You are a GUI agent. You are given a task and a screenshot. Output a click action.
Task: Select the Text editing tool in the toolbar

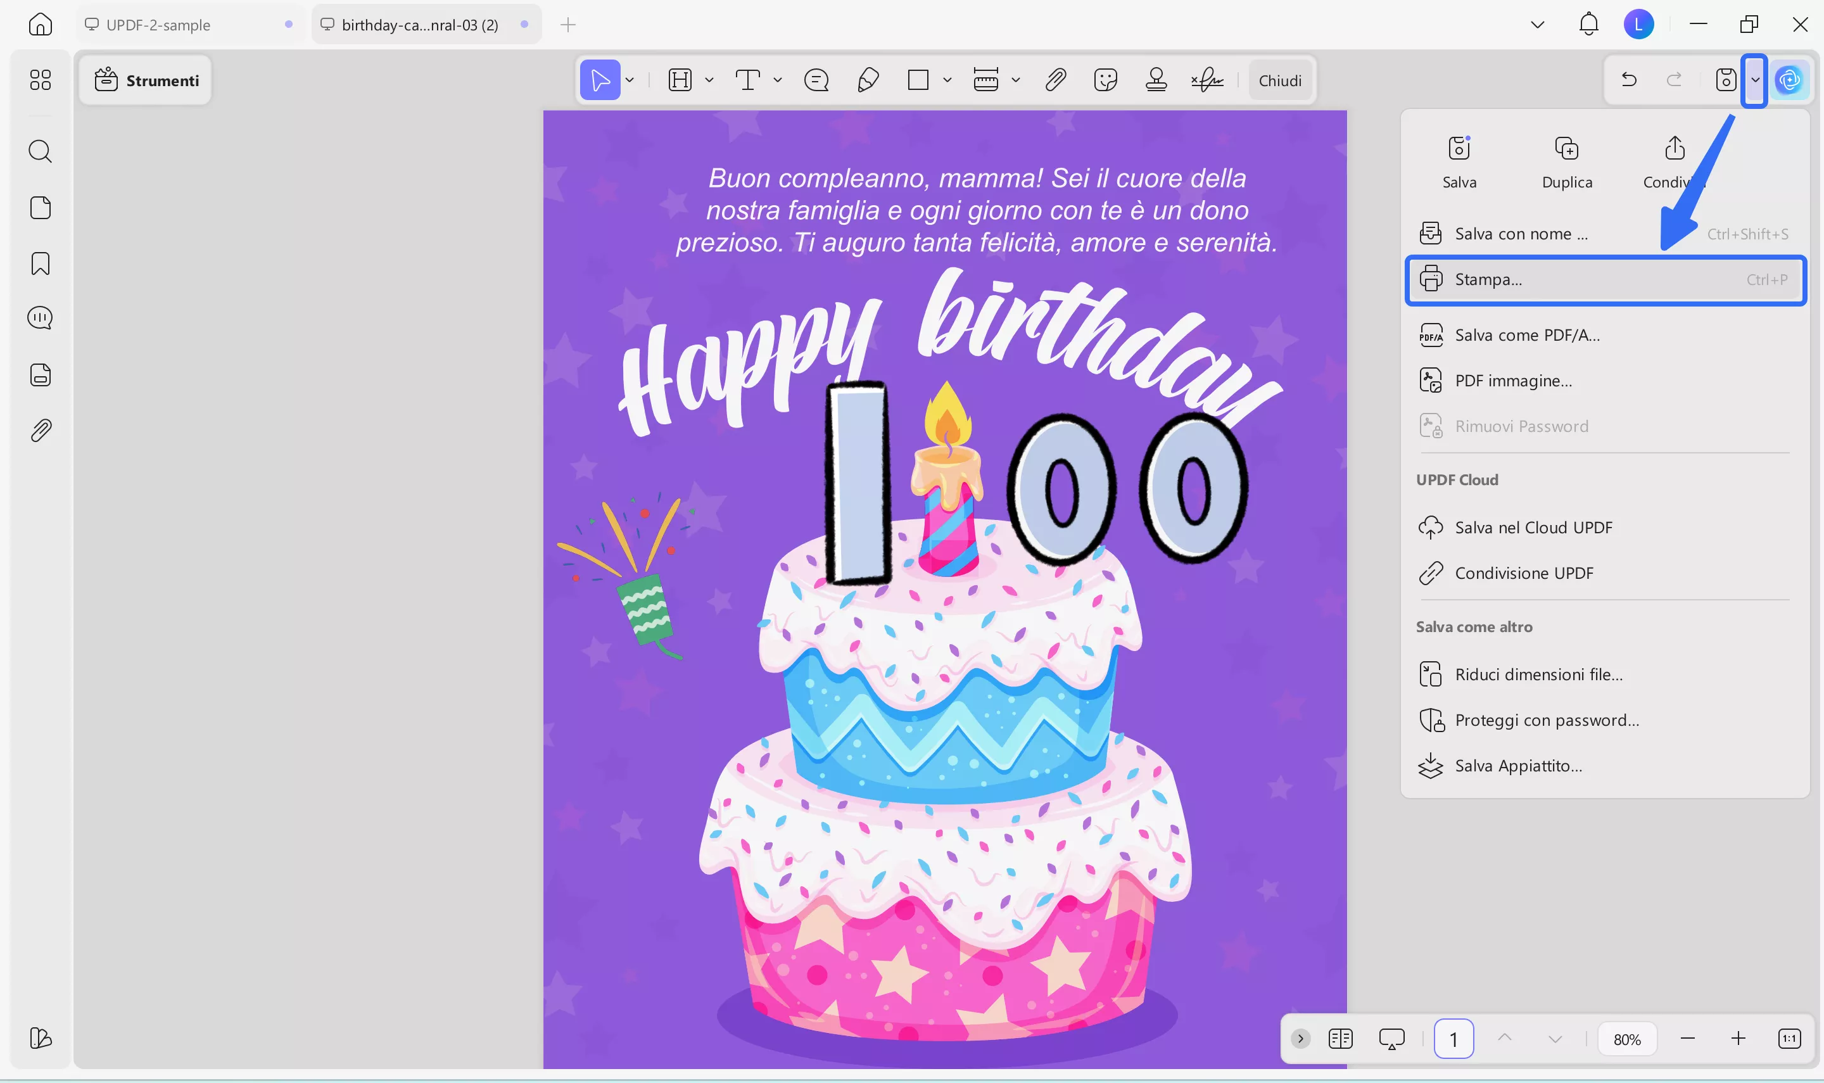click(x=747, y=80)
